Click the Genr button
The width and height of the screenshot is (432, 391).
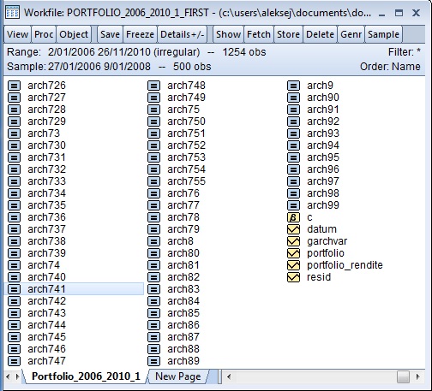(351, 34)
